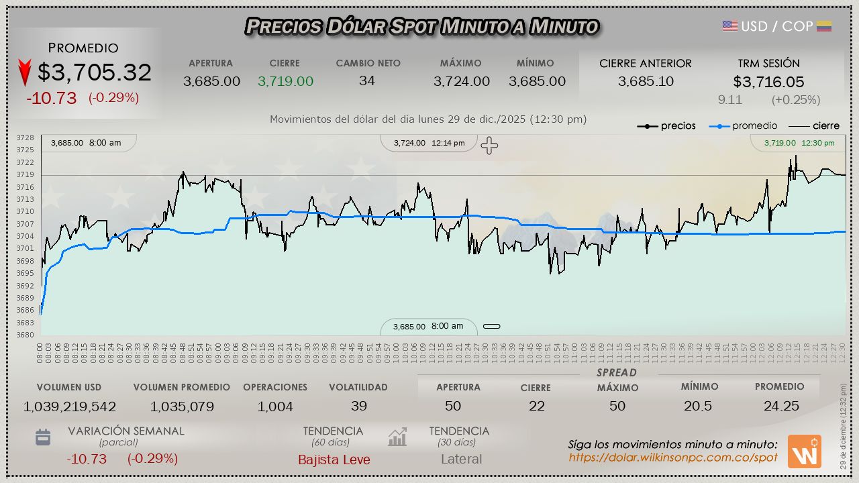Click the red downward arrow beside the average price

tap(25, 72)
